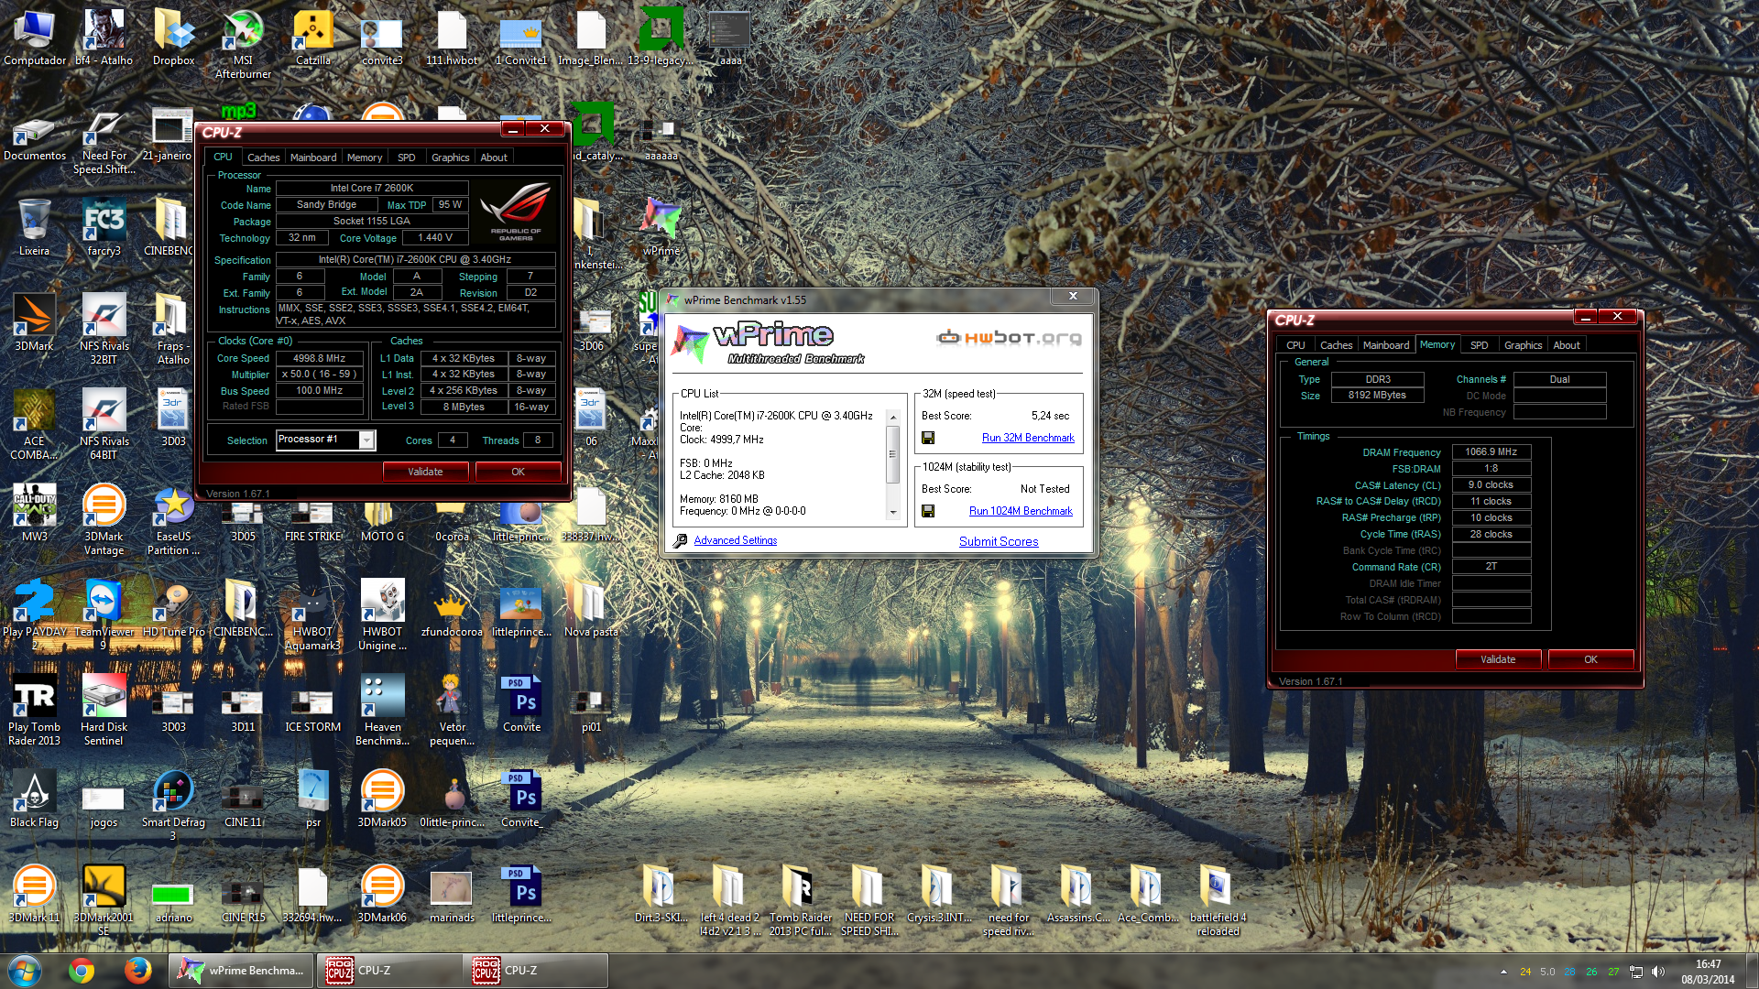Open 3DMark2001 SE icon

(104, 901)
